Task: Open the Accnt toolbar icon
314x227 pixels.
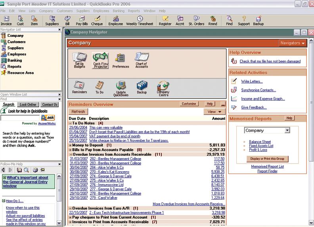Action: 180,21
